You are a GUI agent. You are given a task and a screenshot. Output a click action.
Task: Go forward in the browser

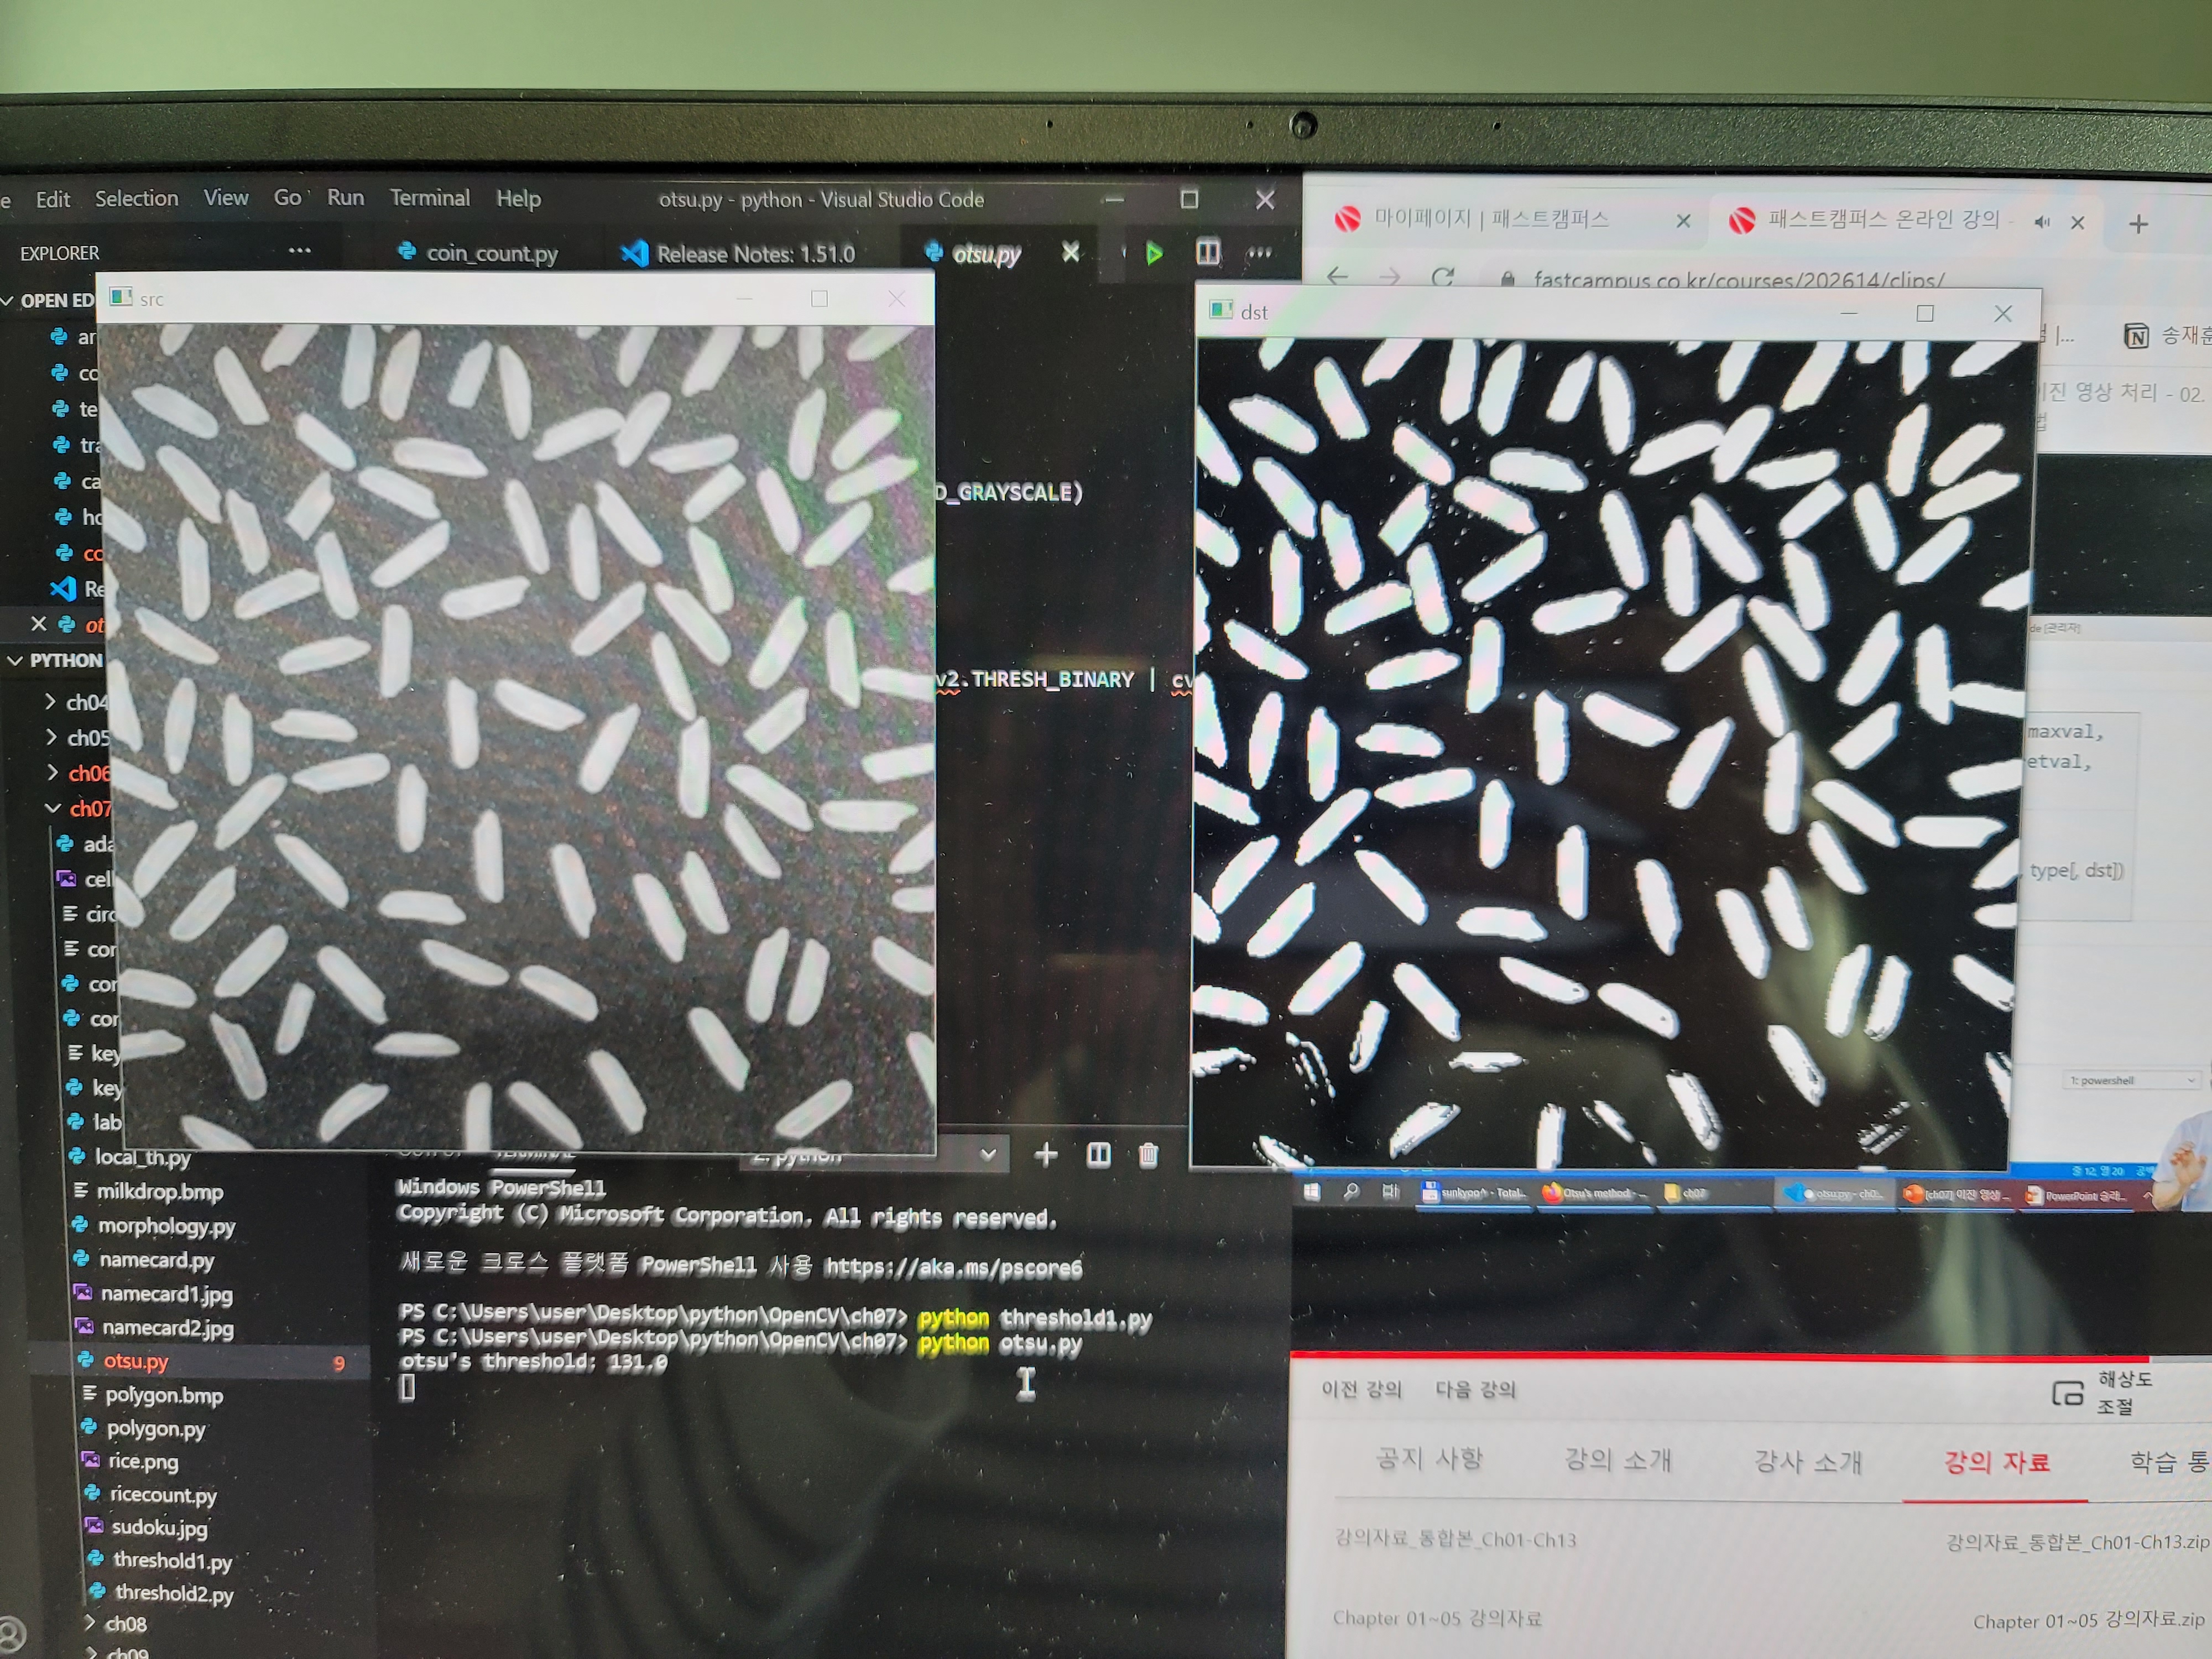coord(1389,276)
